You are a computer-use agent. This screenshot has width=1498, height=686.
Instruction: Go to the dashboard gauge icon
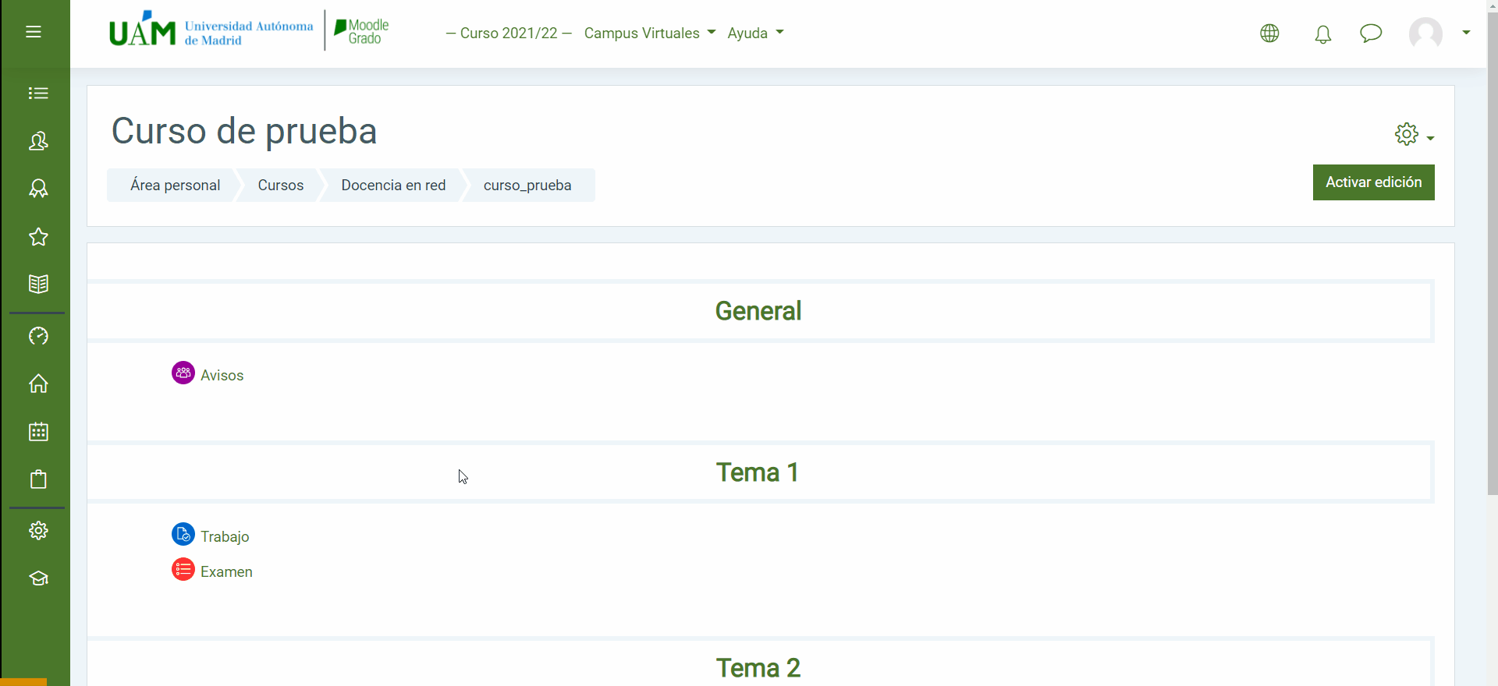pyautogui.click(x=38, y=336)
